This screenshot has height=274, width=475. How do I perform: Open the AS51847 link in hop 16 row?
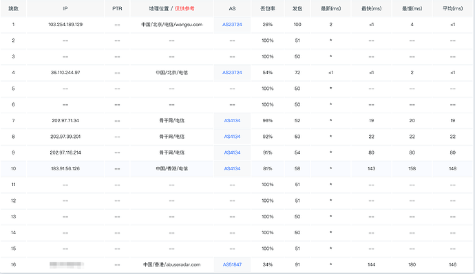coord(232,264)
